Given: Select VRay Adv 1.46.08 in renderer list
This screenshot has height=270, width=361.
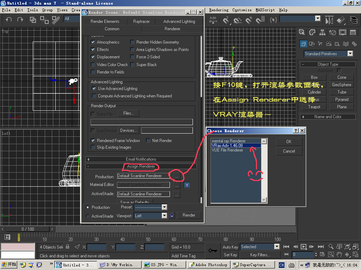Looking at the screenshot, I should pos(236,145).
